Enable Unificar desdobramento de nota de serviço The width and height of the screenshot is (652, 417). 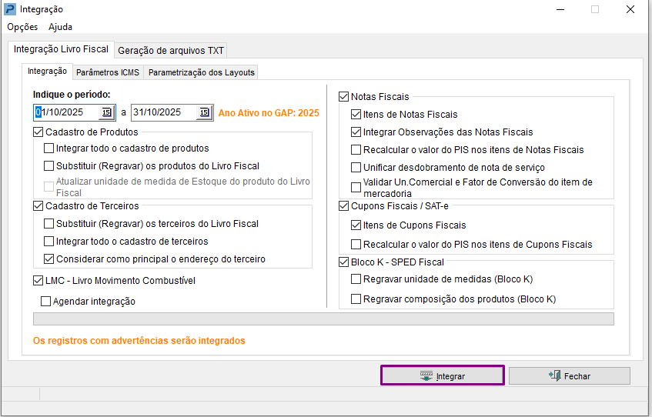(x=356, y=167)
